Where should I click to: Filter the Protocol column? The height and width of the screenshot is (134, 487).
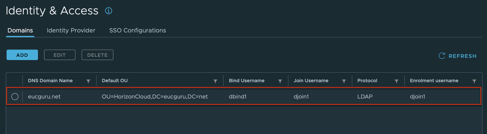[396, 81]
